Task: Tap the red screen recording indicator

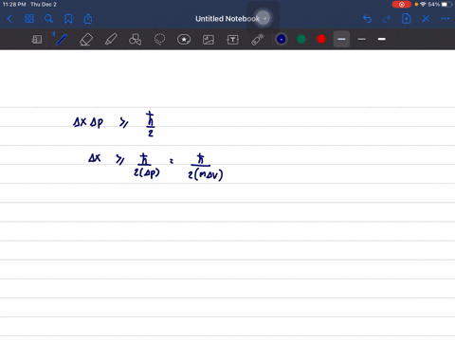Action: [x=402, y=5]
